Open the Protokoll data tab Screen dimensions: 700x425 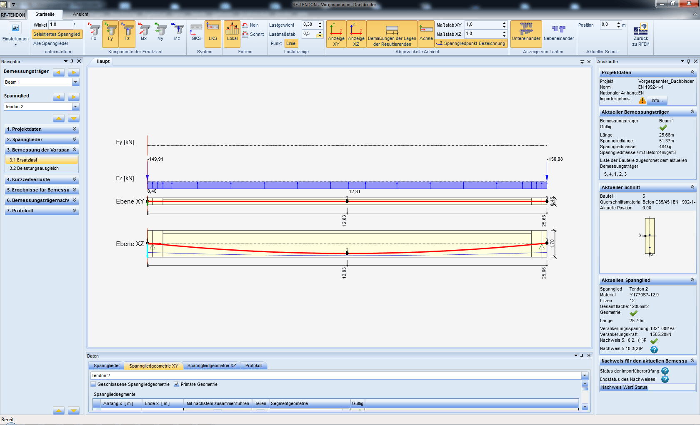[x=254, y=365]
